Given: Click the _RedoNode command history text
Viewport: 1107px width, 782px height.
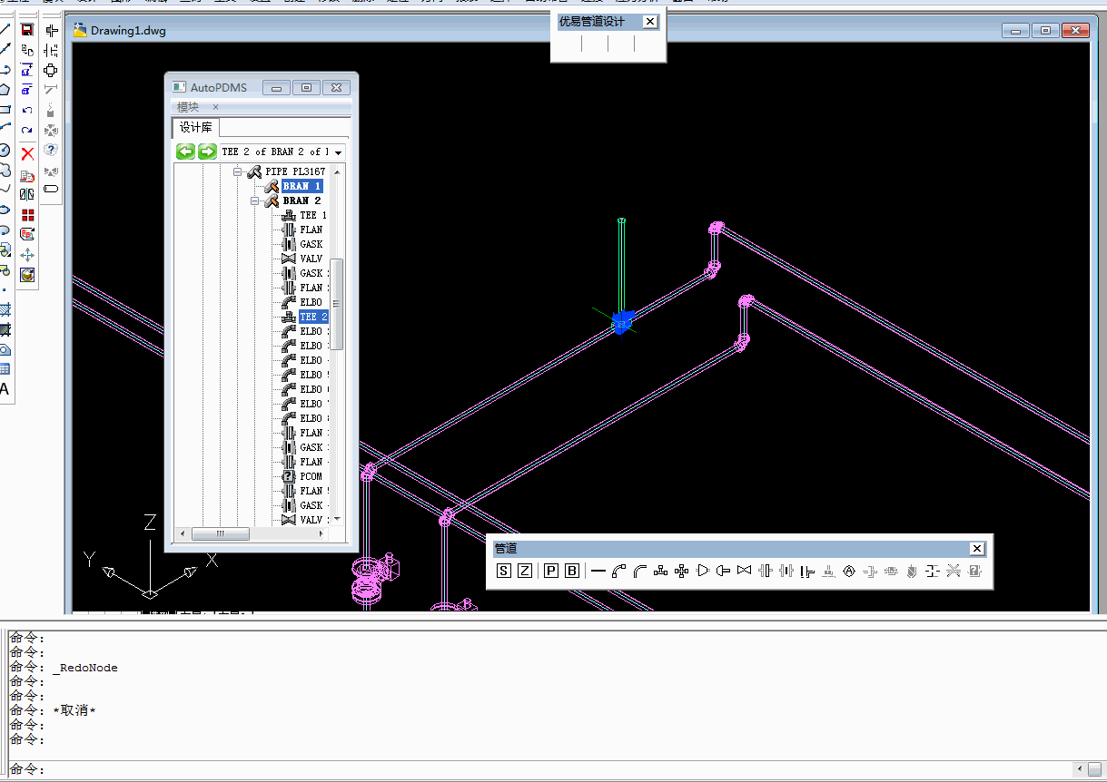Looking at the screenshot, I should click(84, 668).
